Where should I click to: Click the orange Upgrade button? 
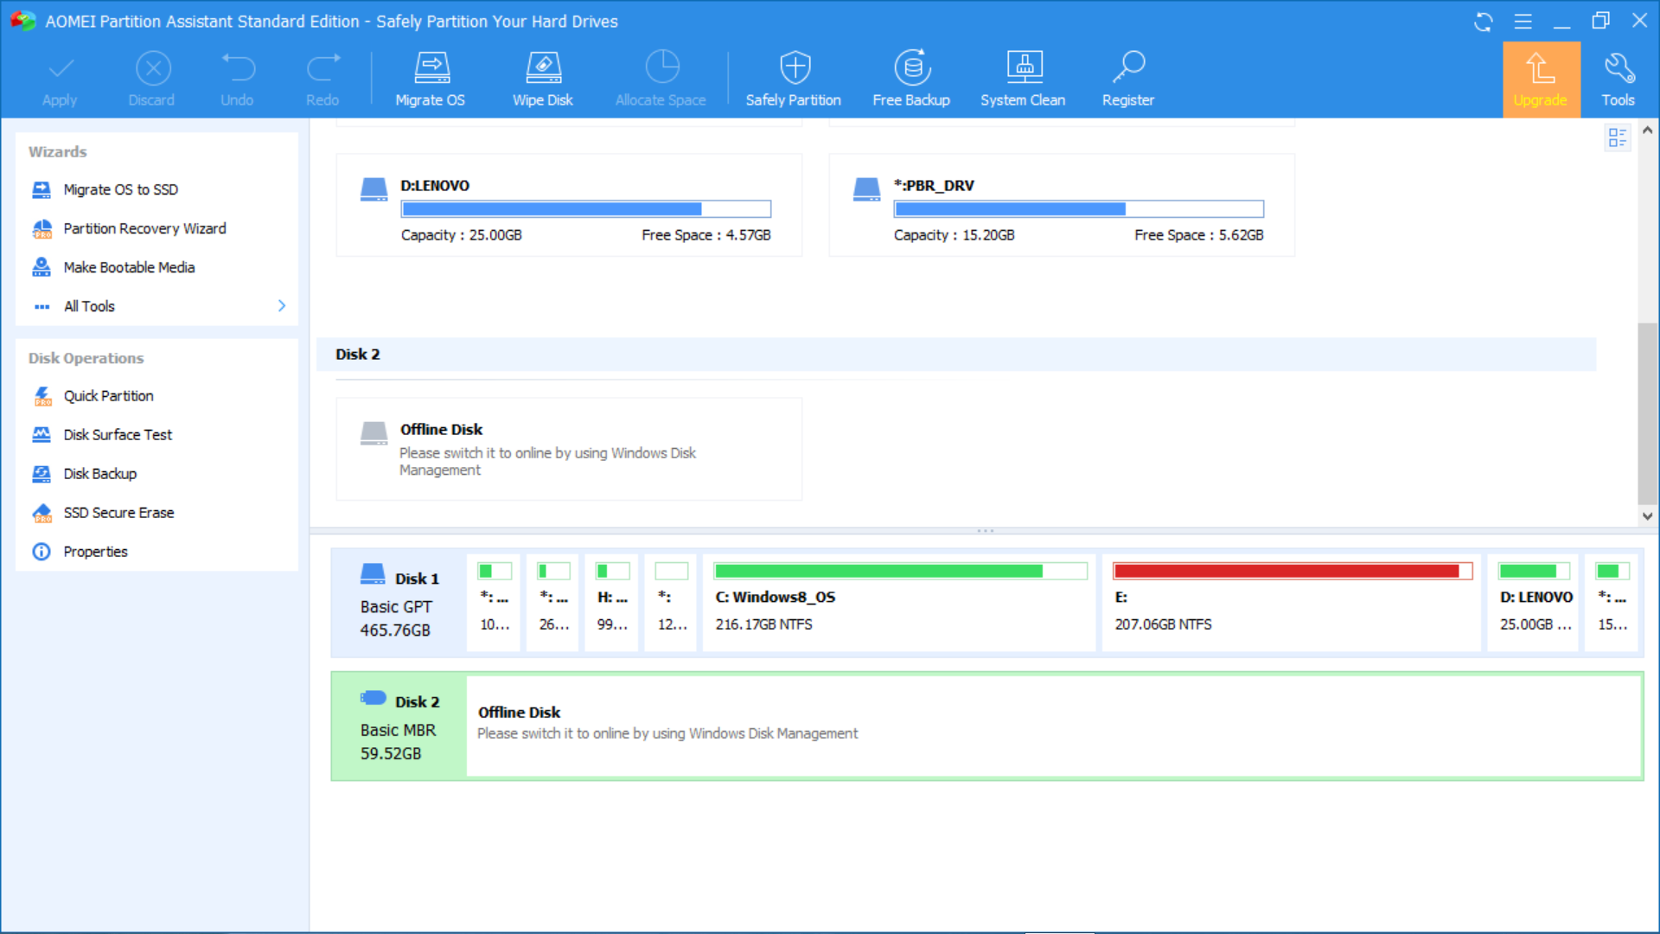1541,79
